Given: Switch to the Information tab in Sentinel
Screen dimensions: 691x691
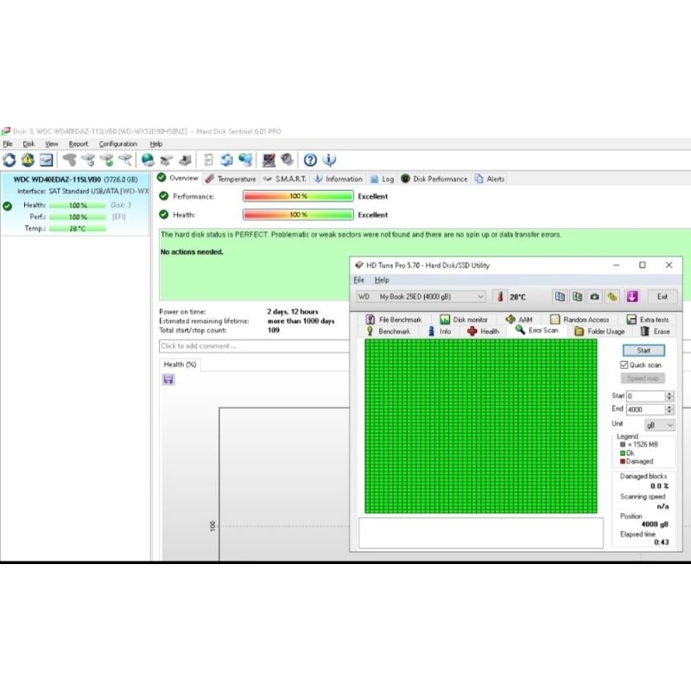Looking at the screenshot, I should (338, 179).
